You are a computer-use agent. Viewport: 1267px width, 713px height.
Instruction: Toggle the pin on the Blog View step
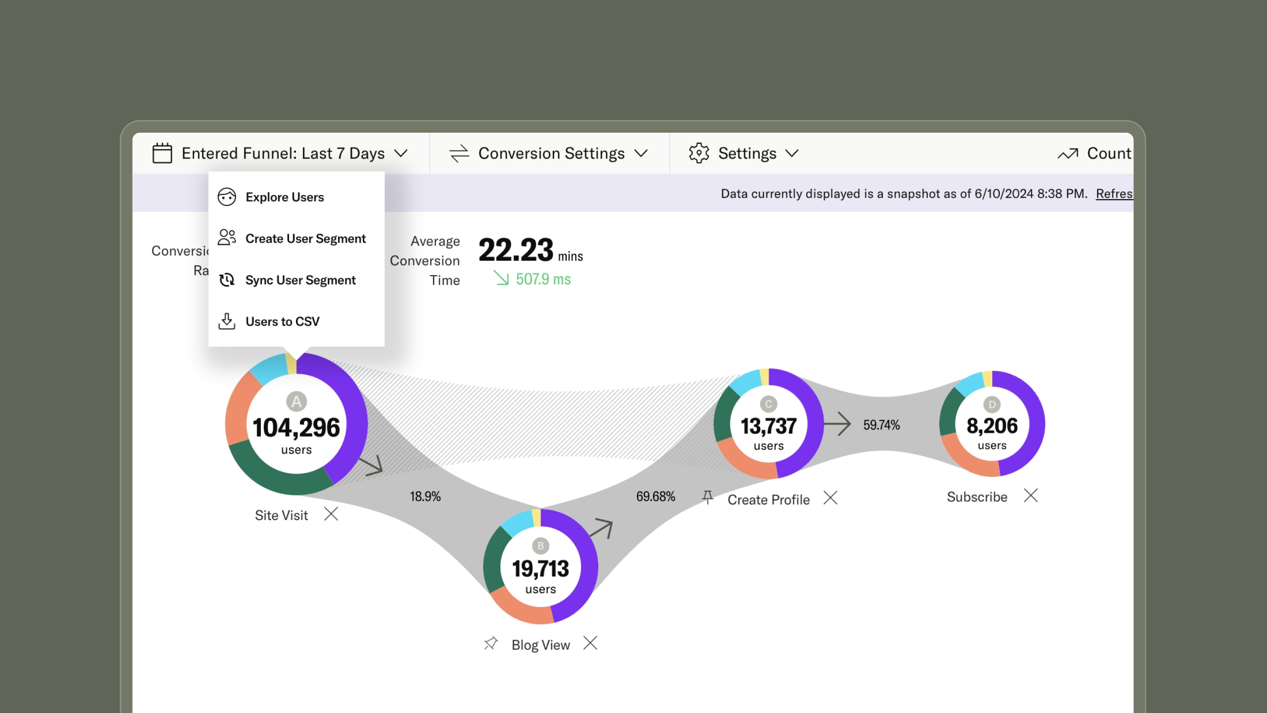(x=490, y=643)
